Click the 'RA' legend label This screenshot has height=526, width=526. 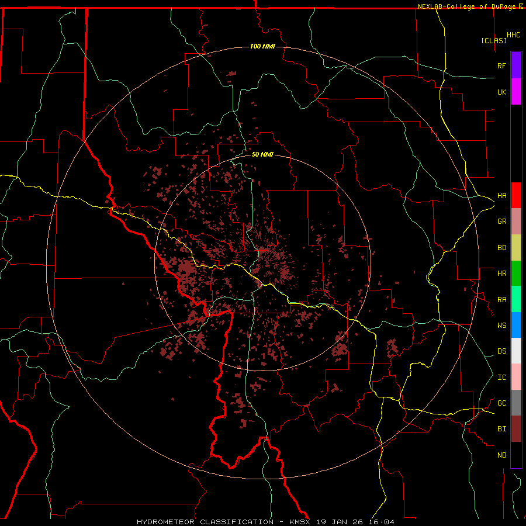501,300
